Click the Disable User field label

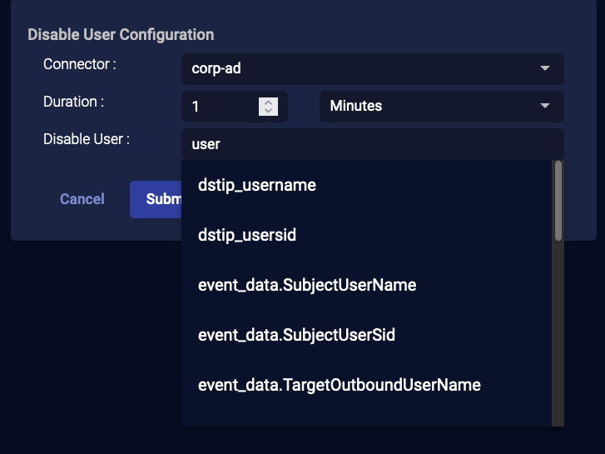(x=87, y=139)
